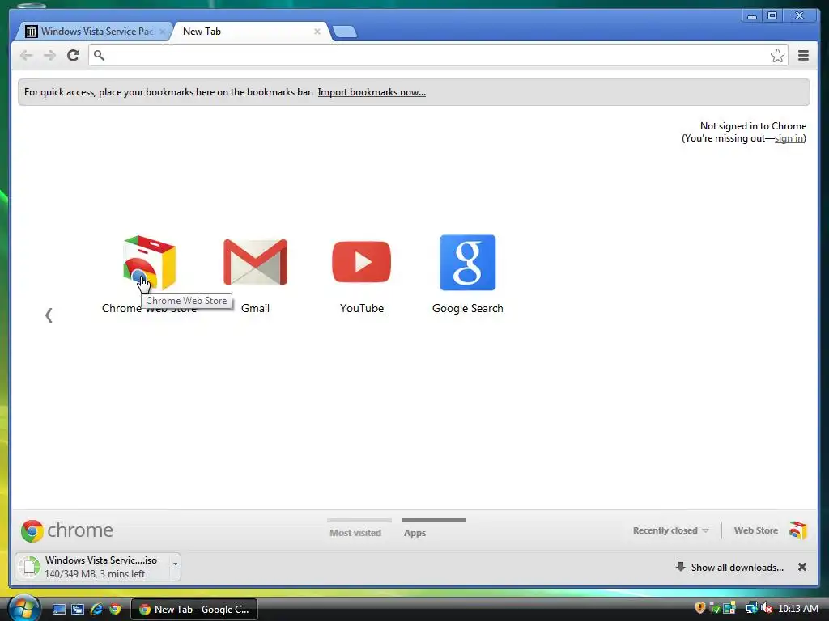Click the Show desktop quick launch icon

tap(58, 610)
